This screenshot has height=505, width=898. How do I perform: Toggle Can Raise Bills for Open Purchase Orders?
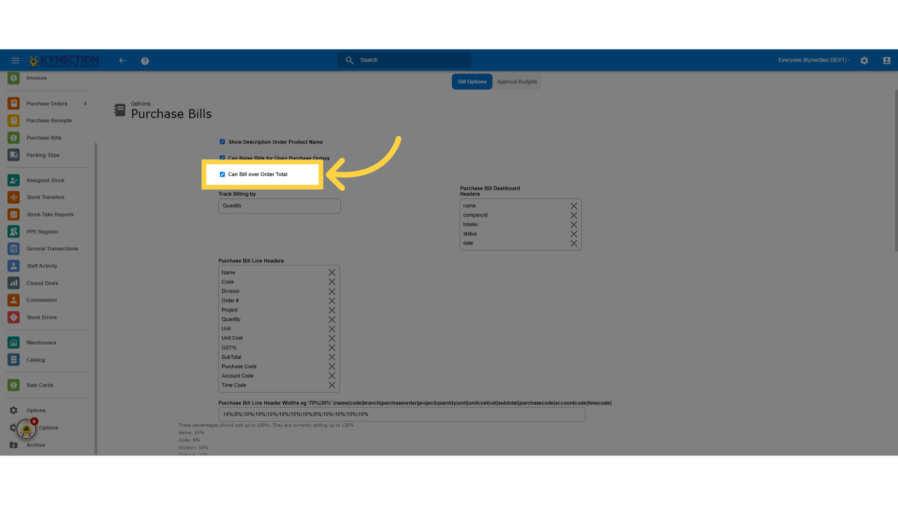click(222, 158)
